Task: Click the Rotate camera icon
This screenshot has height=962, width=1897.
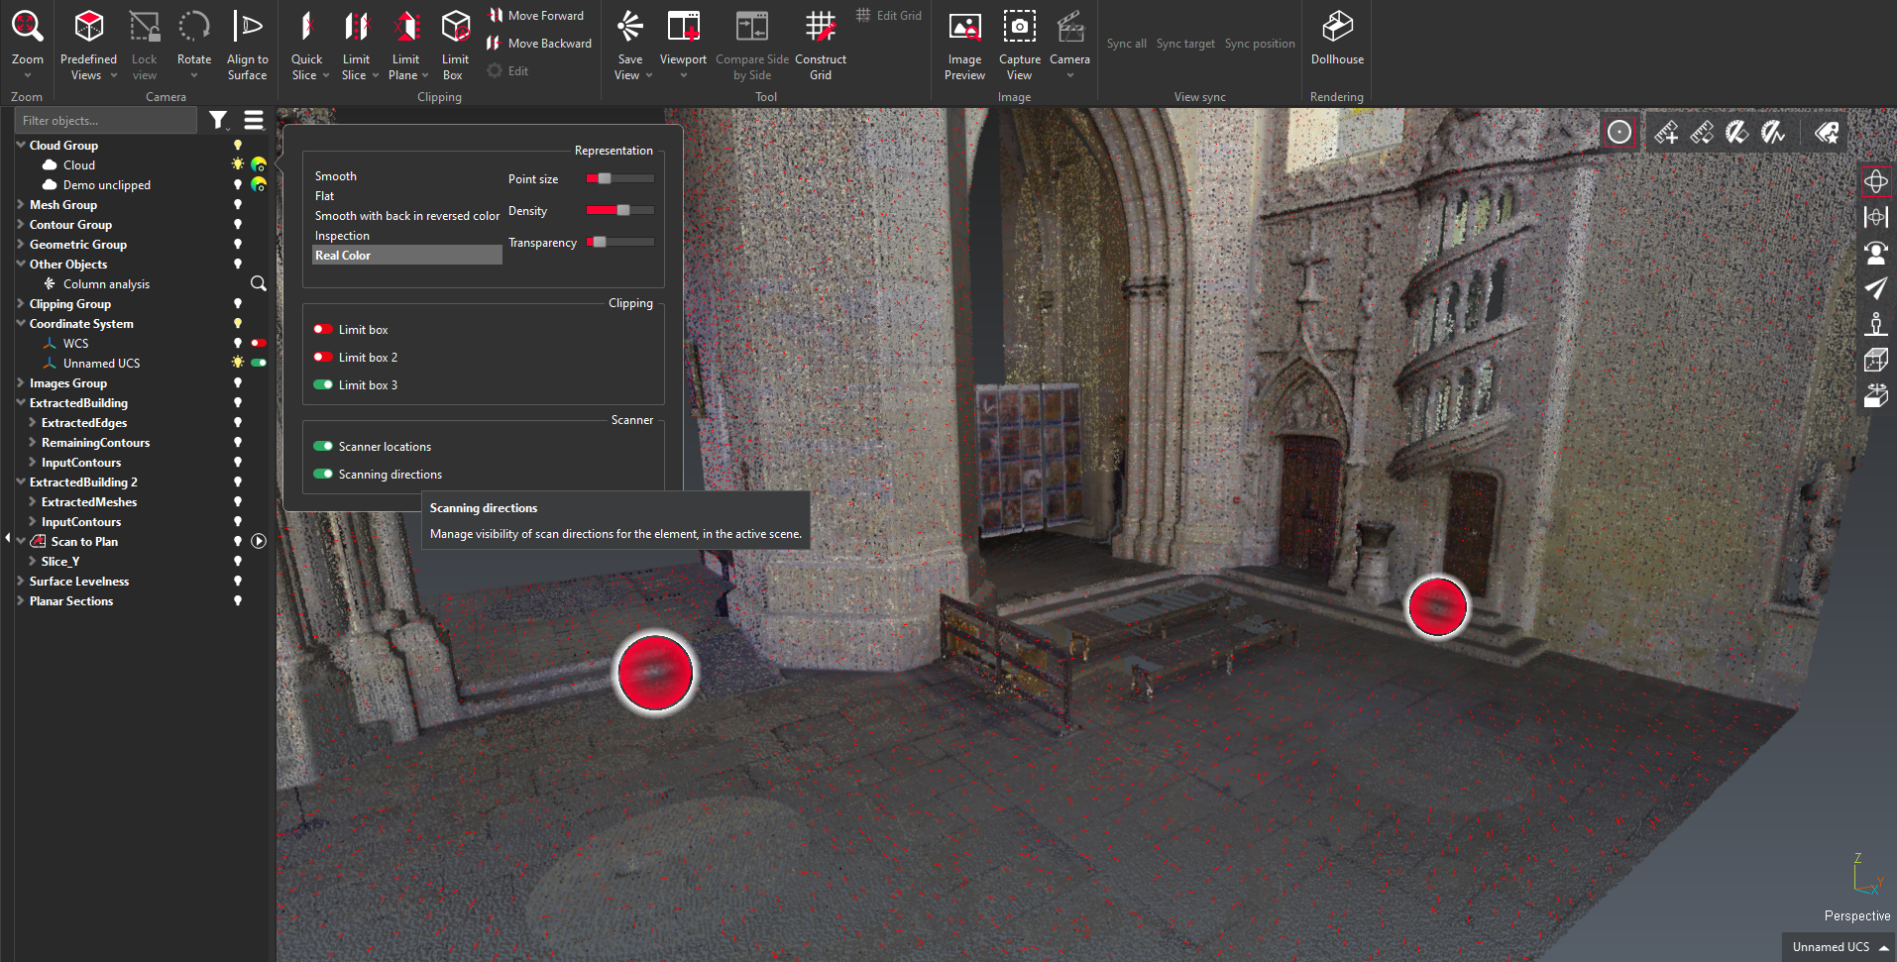Action: tap(194, 28)
